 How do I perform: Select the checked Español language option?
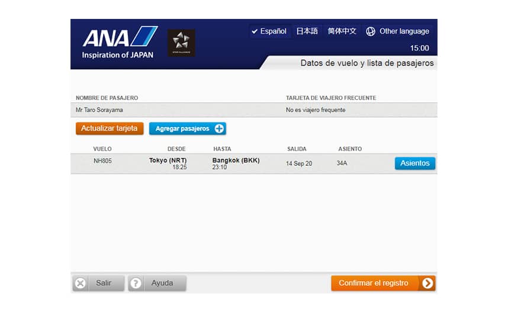tap(269, 31)
